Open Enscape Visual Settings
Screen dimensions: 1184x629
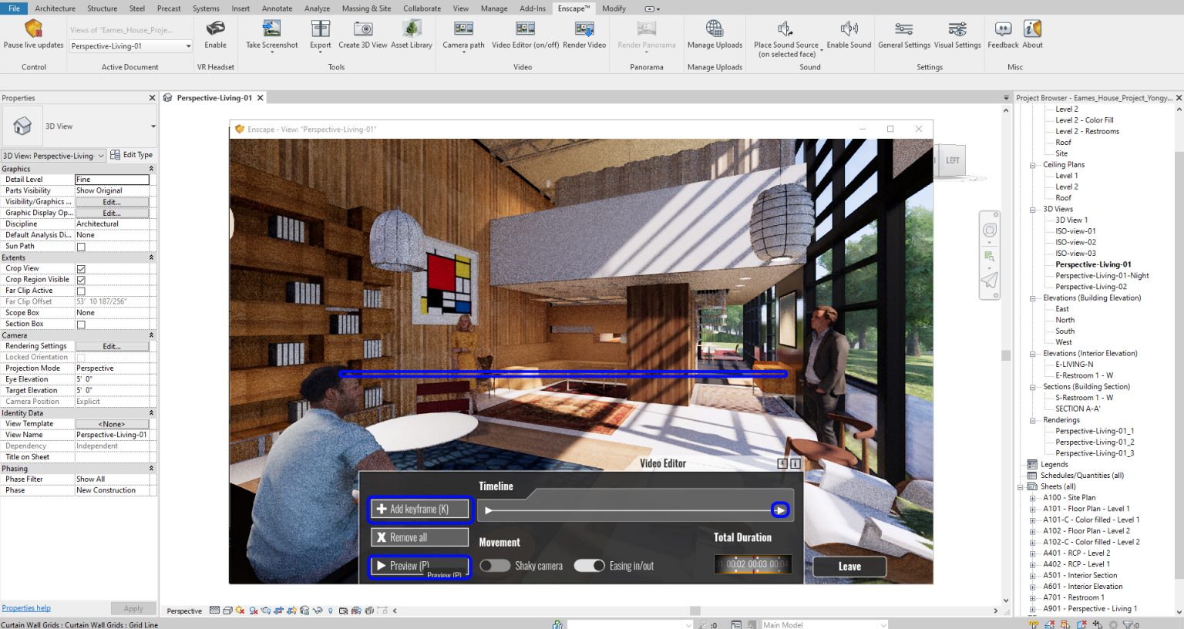[x=957, y=37]
